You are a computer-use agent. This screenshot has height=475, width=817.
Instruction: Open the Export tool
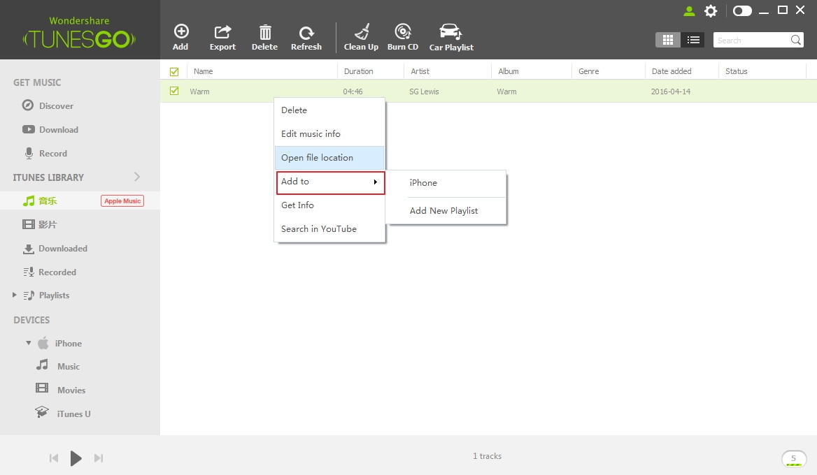coord(222,38)
